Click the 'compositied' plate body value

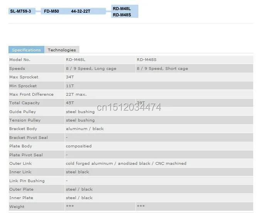79,146
